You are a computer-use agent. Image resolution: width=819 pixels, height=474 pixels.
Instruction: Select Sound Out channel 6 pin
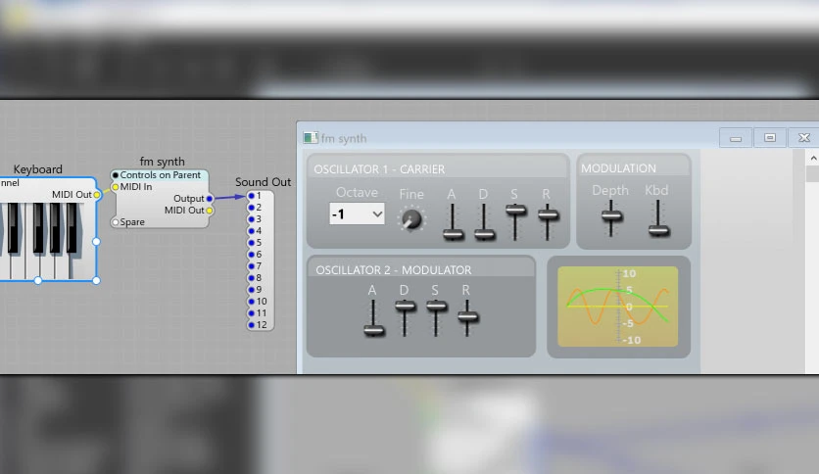tap(251, 255)
